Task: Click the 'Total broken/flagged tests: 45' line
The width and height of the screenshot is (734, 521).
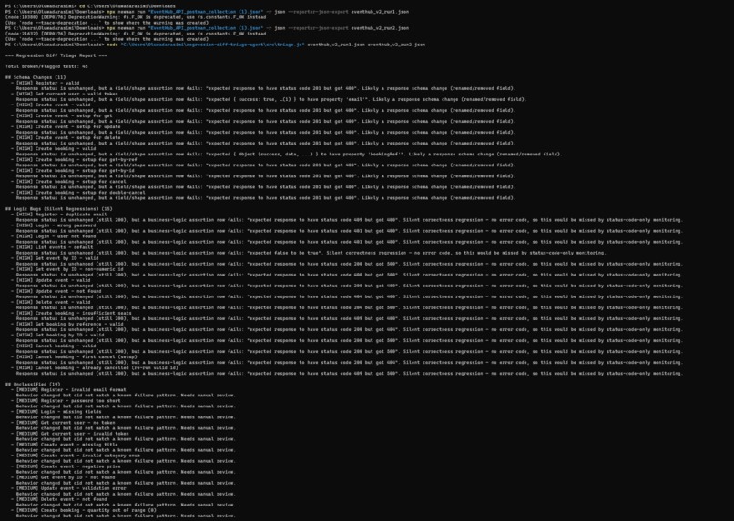Action: coord(46,66)
